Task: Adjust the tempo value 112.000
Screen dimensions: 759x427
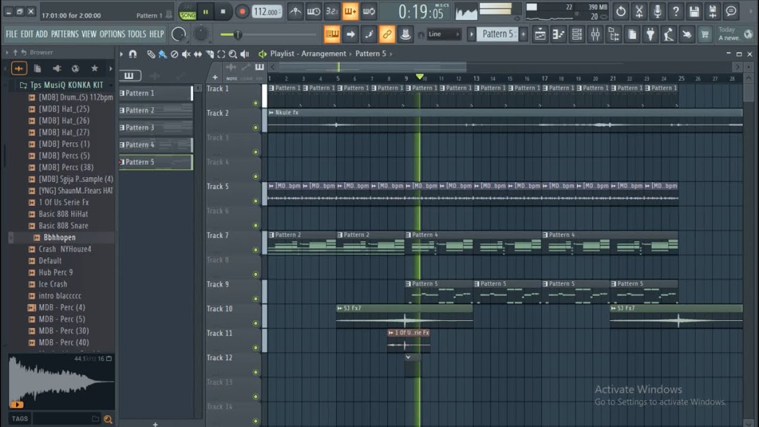Action: point(267,12)
